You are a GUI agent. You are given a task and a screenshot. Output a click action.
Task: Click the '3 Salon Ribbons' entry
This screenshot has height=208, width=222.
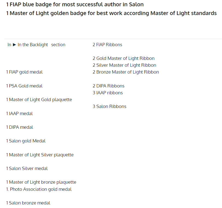[x=109, y=106]
